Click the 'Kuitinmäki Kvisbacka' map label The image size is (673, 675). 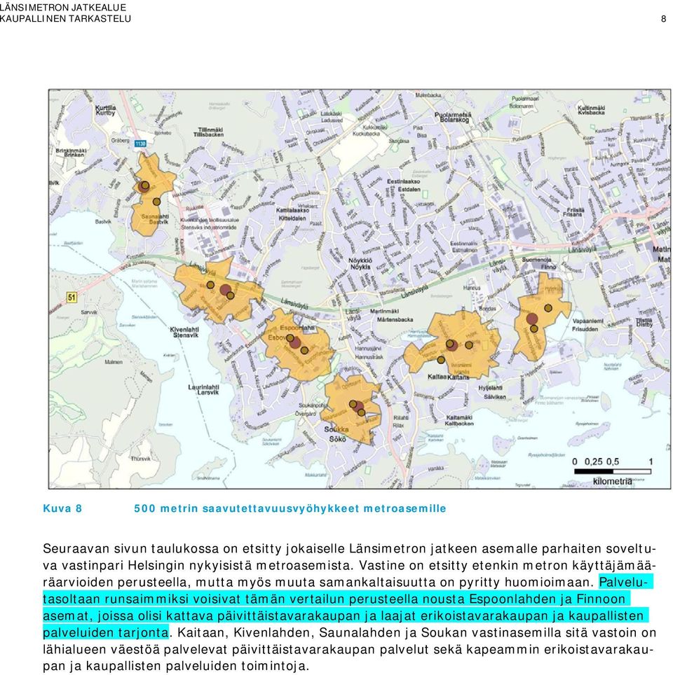click(x=591, y=110)
